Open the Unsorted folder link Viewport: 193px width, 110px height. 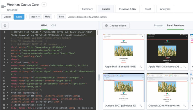(x=12, y=10)
